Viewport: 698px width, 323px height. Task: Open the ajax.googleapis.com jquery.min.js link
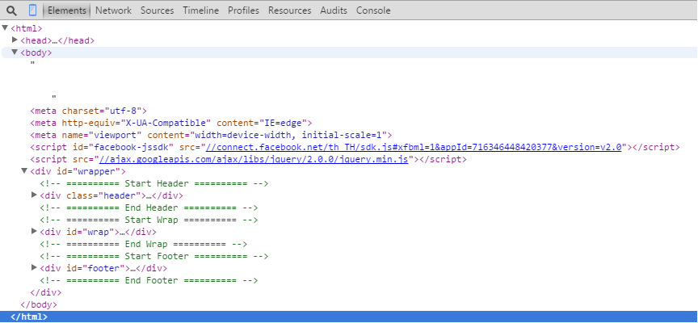coord(254,159)
